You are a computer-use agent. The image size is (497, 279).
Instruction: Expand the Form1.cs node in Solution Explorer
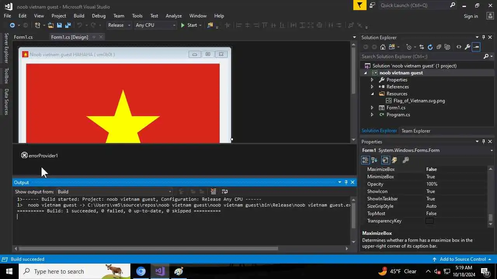point(372,108)
